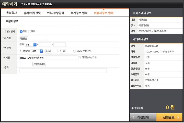Click the date range 2020-06-22 ~ 2020-06-26
Image resolution: width=184 pixels, height=123 pixels.
tap(152, 31)
